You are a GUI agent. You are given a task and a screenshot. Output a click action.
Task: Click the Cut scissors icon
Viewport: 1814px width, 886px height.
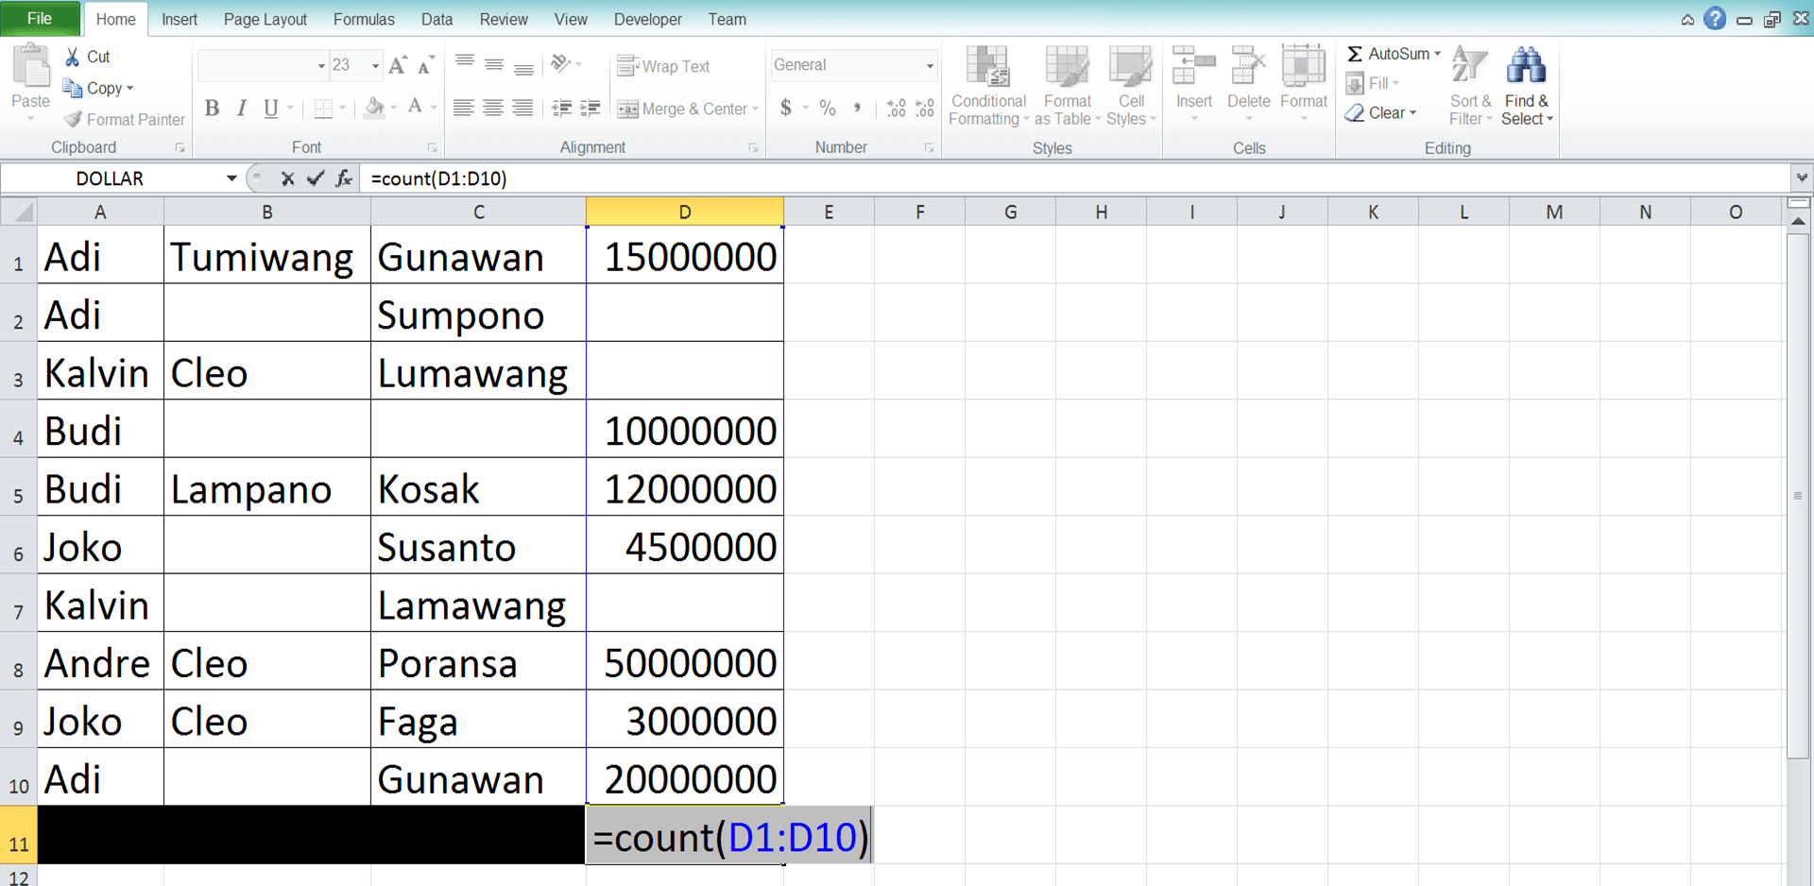pyautogui.click(x=73, y=57)
